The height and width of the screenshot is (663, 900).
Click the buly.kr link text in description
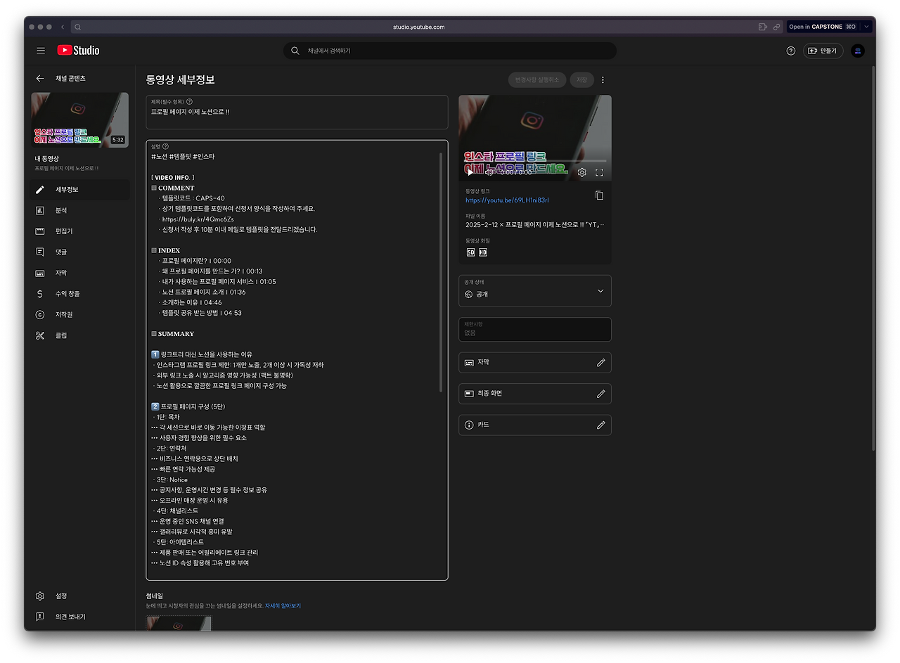198,219
